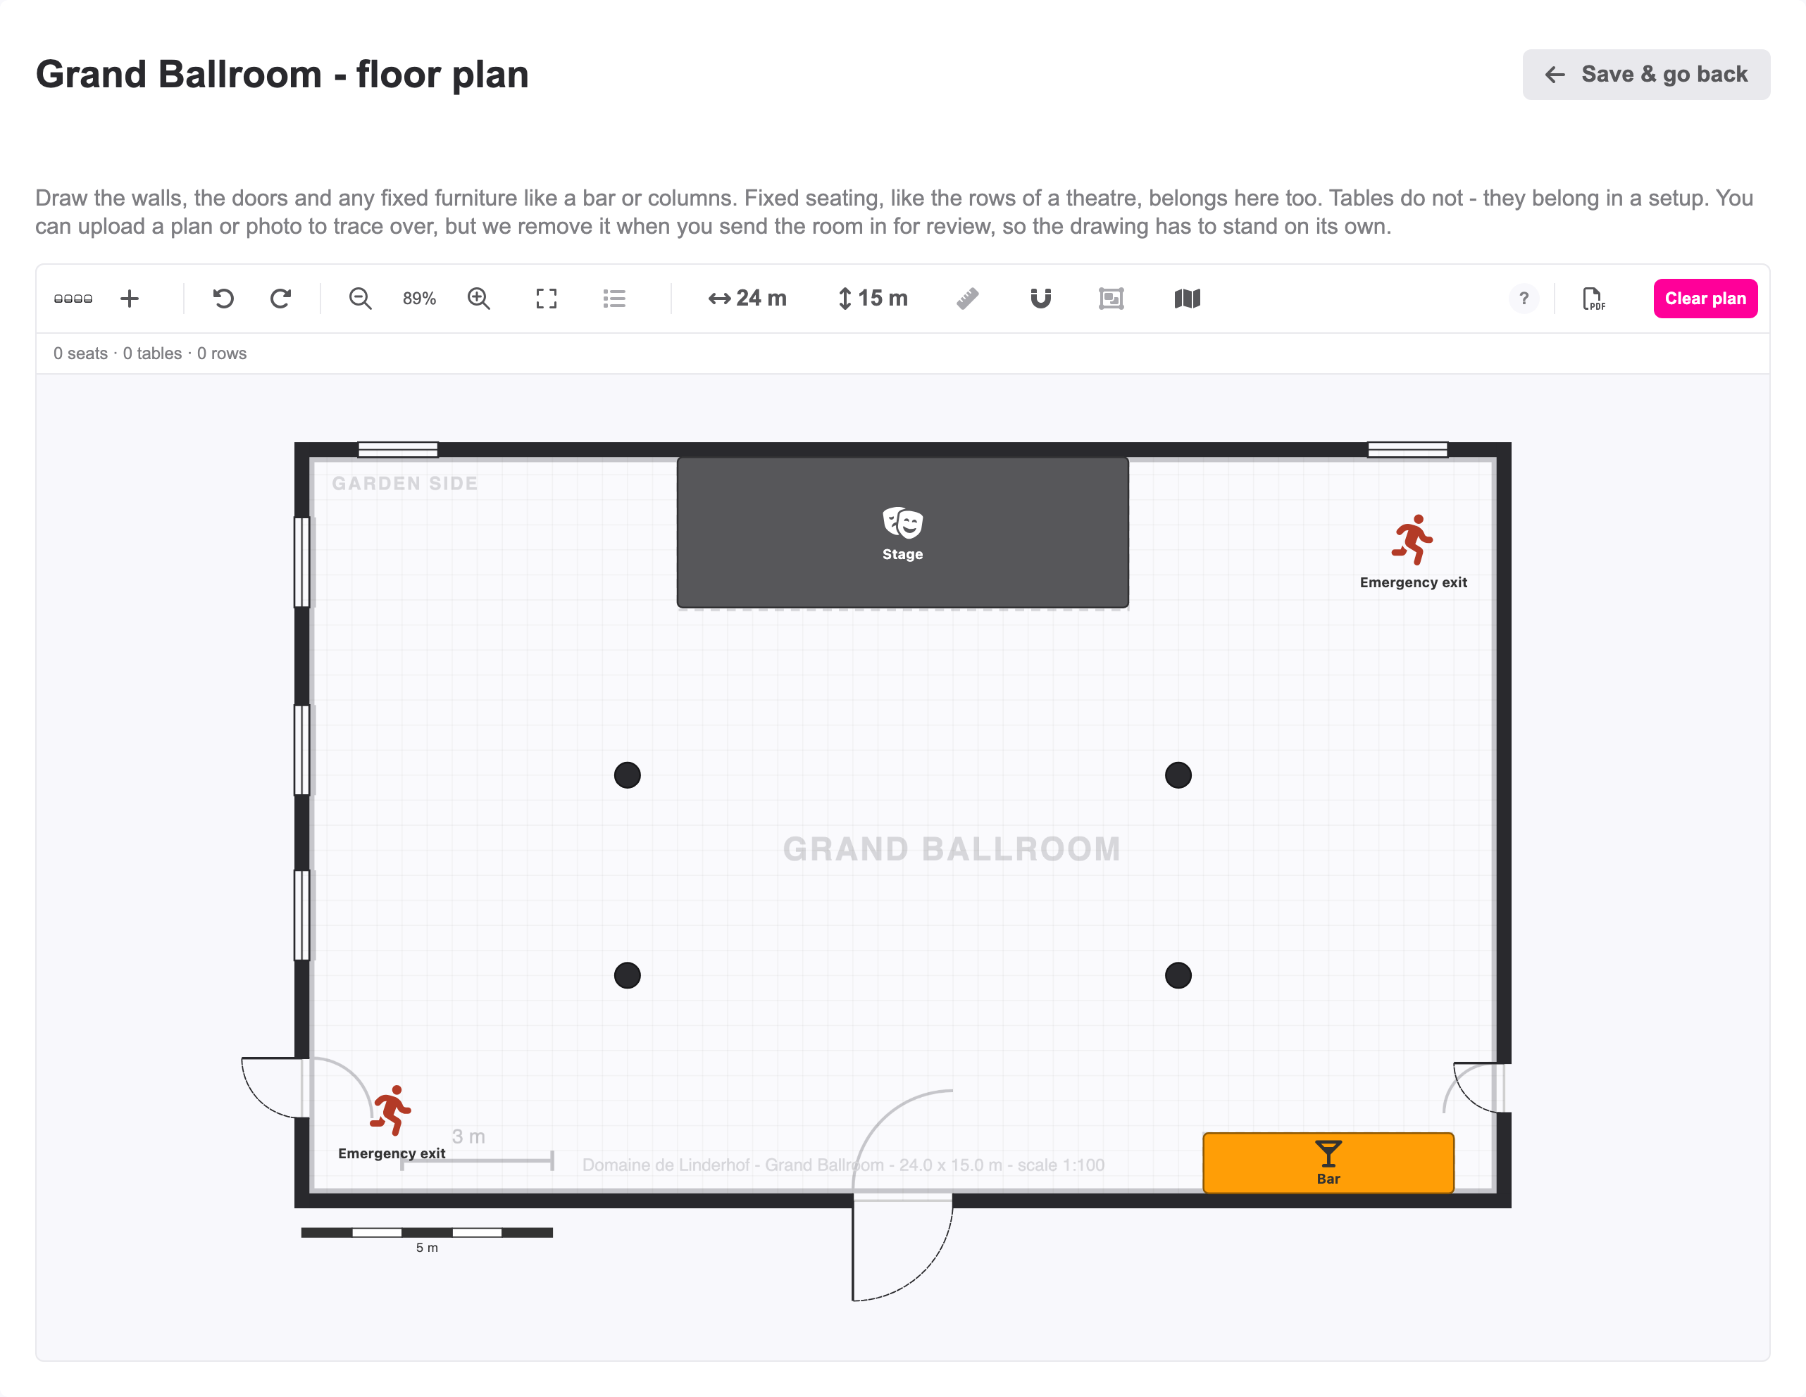Select the lower-right column

click(x=1178, y=975)
